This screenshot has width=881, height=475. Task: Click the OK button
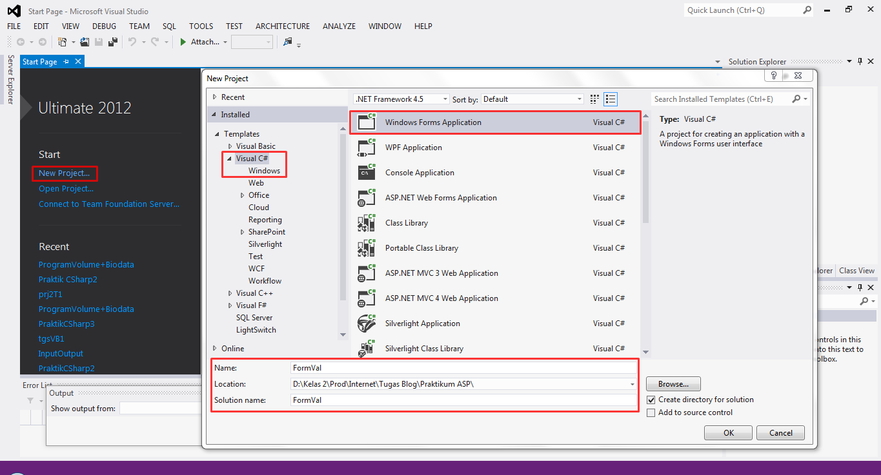point(729,433)
